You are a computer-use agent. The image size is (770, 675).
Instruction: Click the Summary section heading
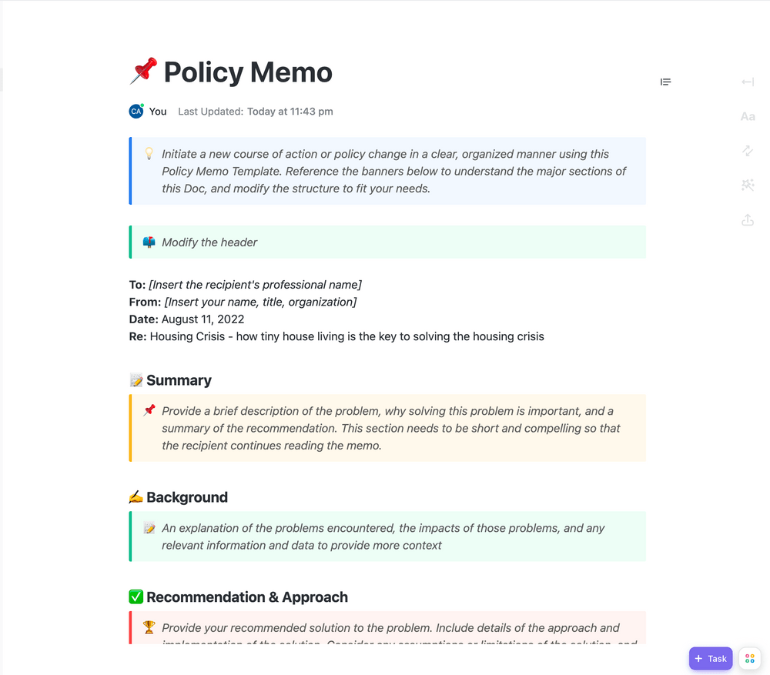point(179,380)
